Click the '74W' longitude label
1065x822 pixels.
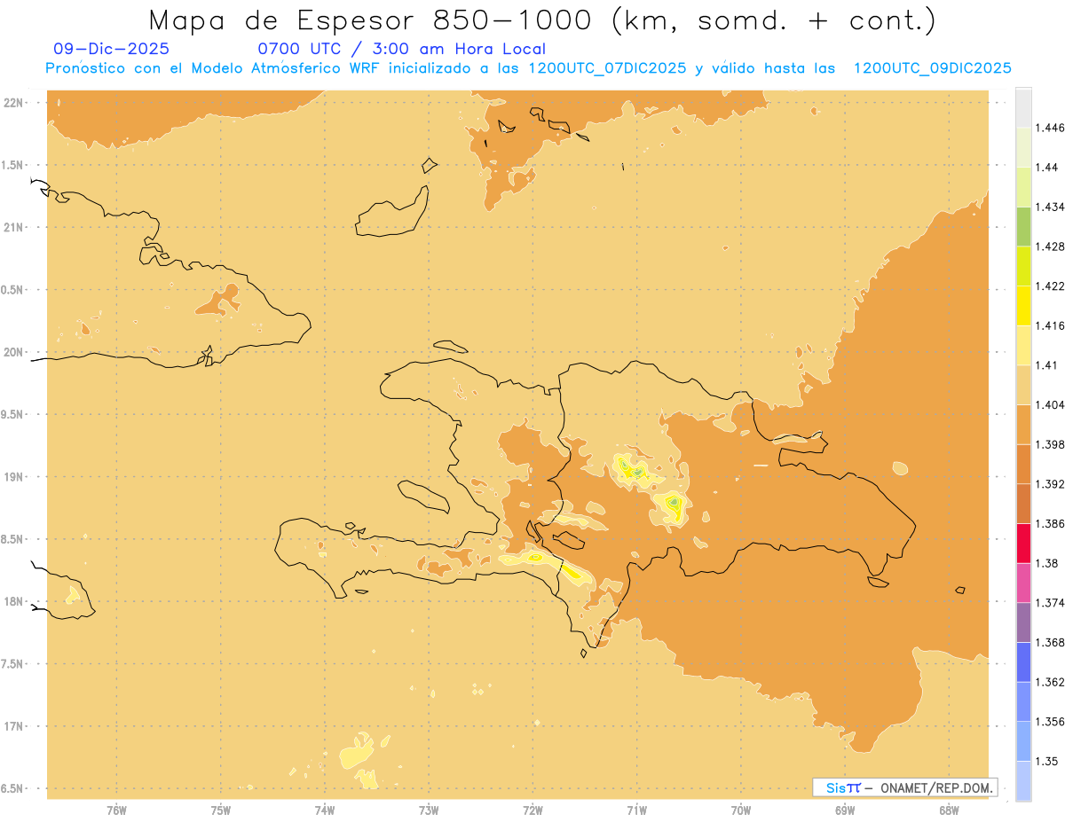[x=324, y=810]
